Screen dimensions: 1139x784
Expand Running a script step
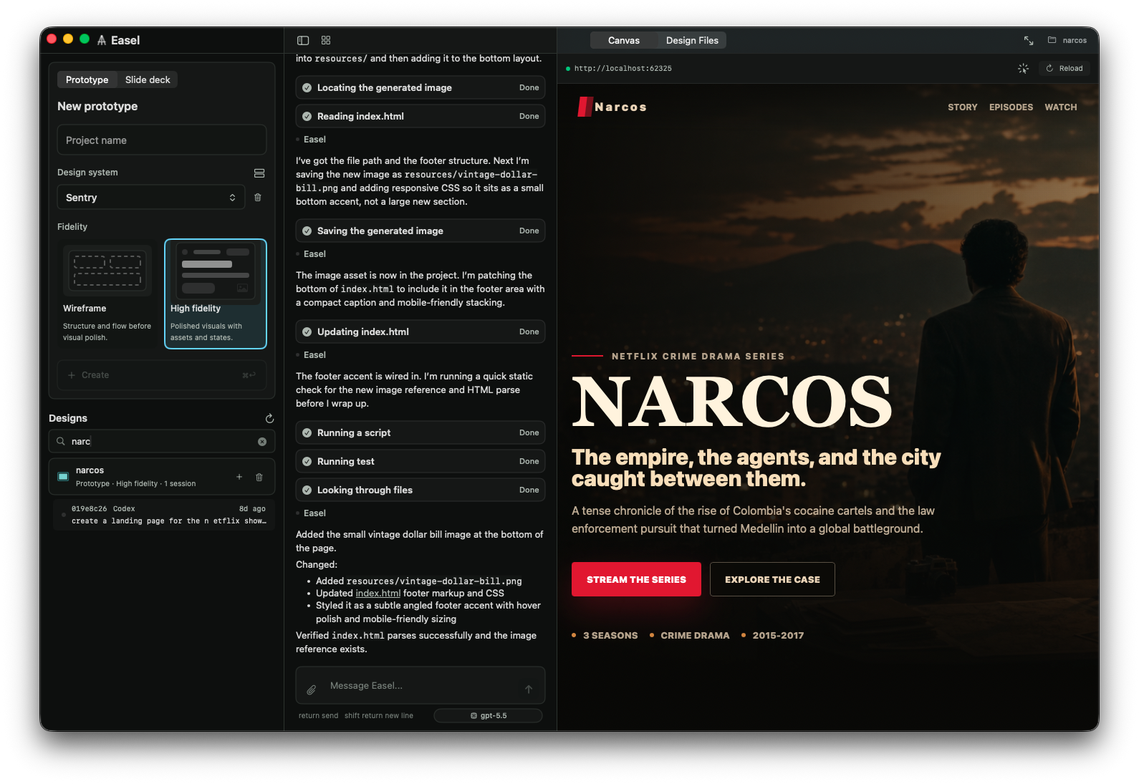tap(420, 433)
